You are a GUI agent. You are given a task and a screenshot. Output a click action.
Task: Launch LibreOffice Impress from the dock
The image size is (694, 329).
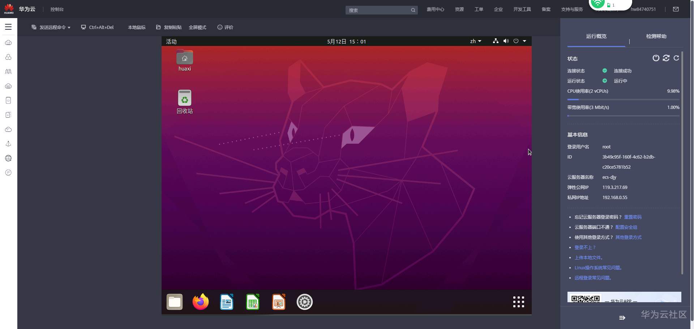pyautogui.click(x=279, y=302)
